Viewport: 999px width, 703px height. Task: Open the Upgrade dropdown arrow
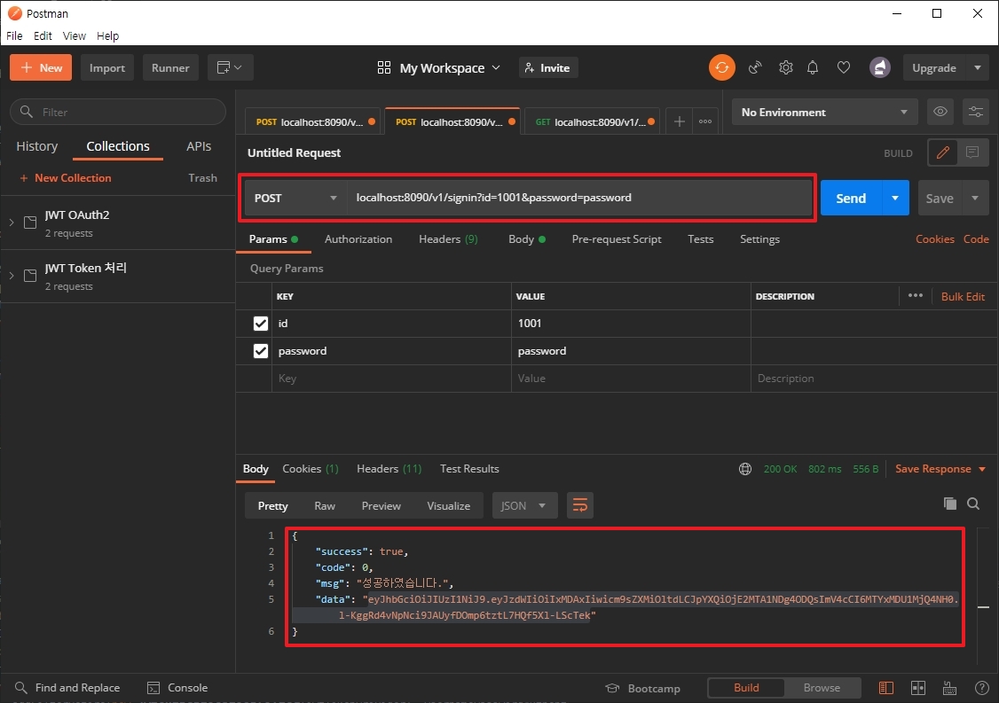click(x=978, y=67)
